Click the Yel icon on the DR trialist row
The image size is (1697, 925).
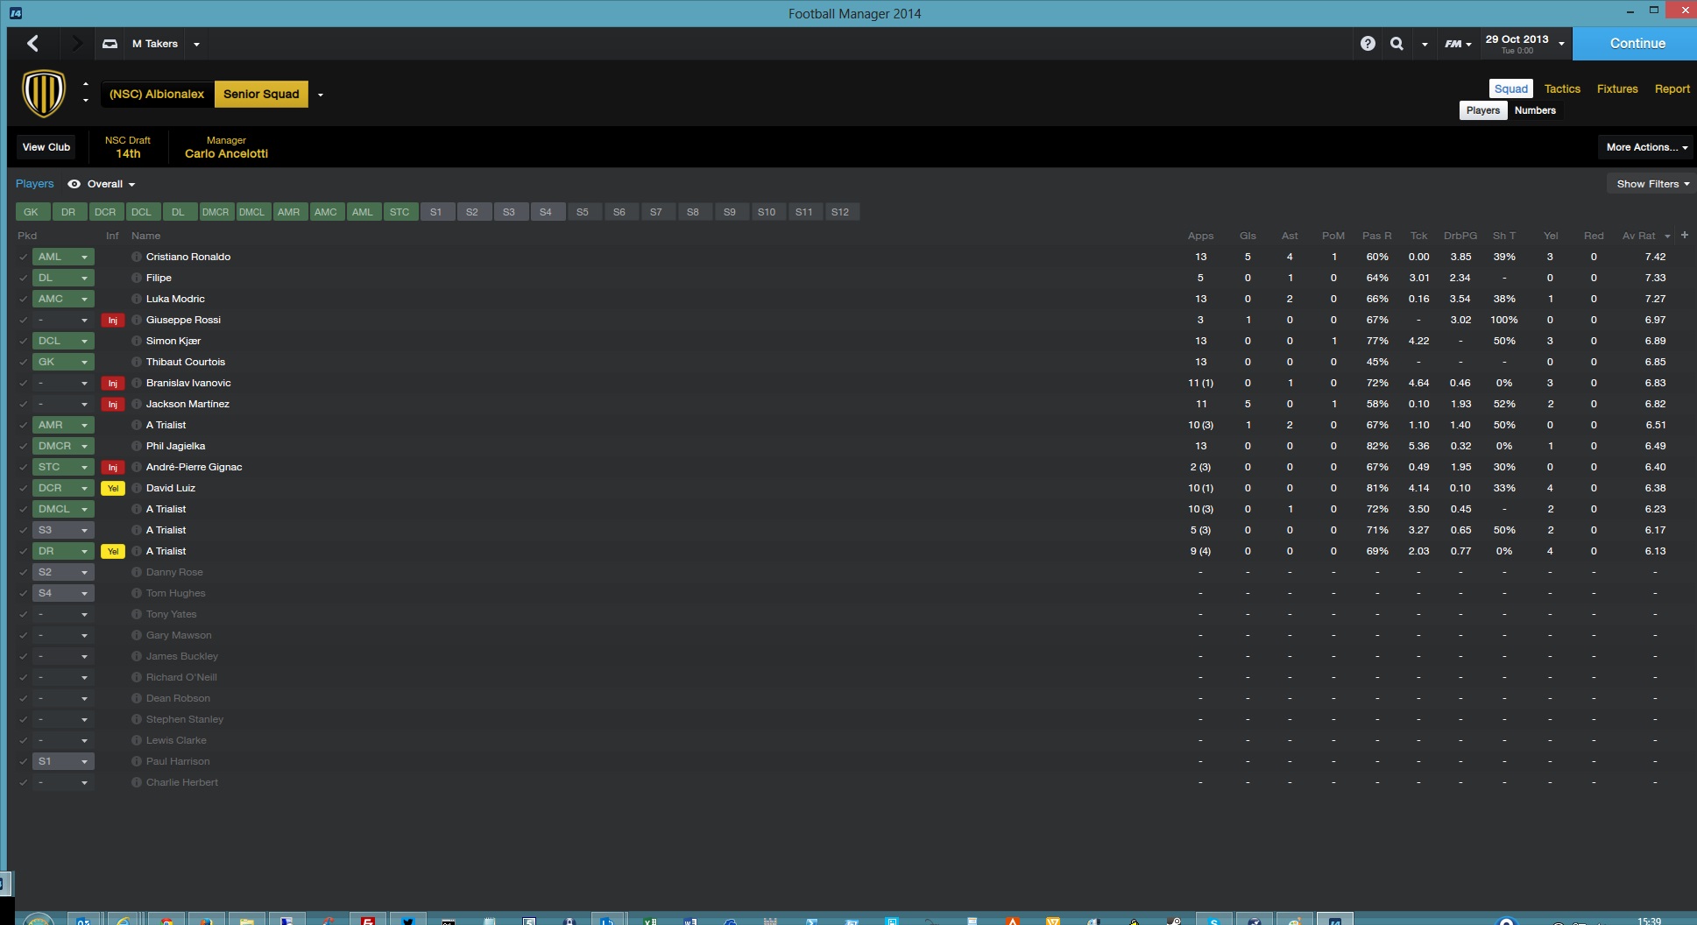click(112, 552)
